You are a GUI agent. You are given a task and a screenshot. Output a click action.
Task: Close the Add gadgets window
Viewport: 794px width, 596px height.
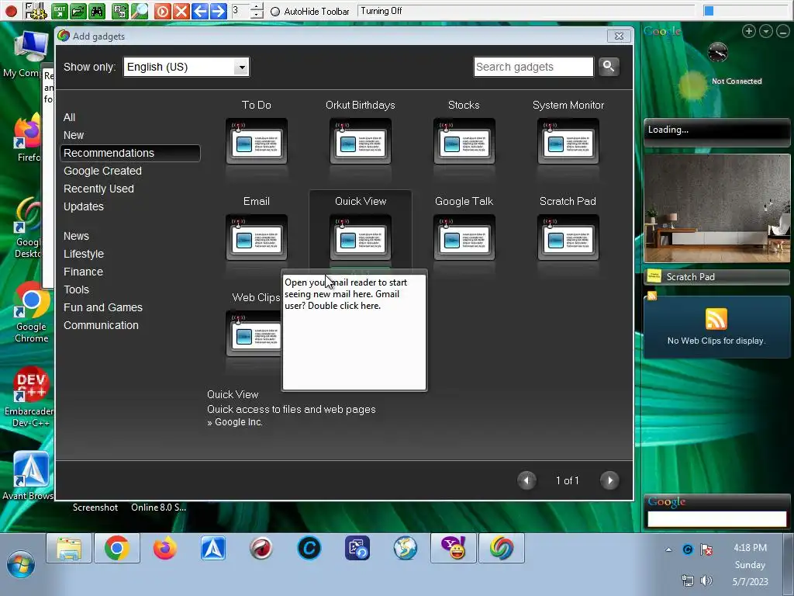pyautogui.click(x=619, y=36)
